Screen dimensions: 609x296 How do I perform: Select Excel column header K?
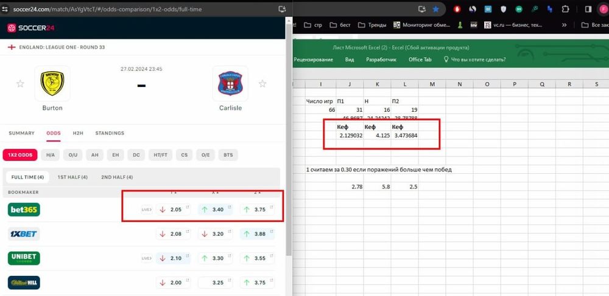tap(377, 84)
